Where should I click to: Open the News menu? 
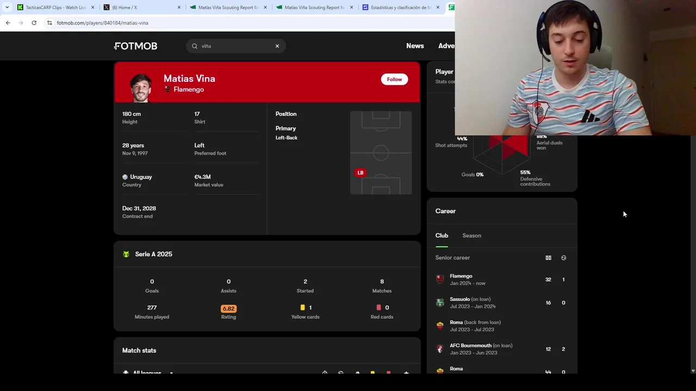415,46
